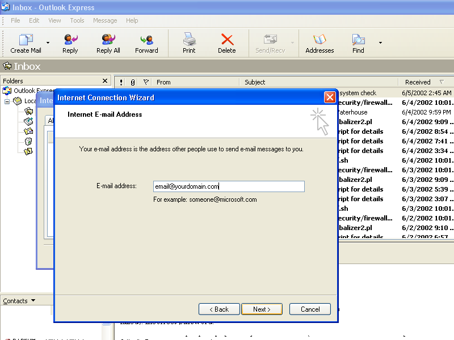Open the Help menu
This screenshot has width=454, height=340.
click(132, 20)
